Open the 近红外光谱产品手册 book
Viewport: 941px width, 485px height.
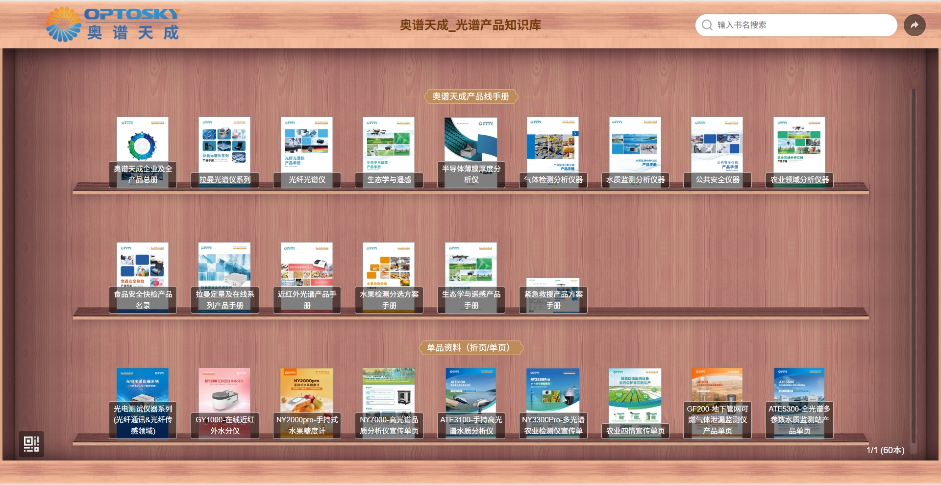[307, 277]
